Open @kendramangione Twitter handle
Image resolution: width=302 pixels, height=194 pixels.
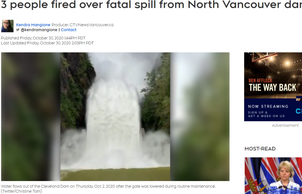pos(39,30)
